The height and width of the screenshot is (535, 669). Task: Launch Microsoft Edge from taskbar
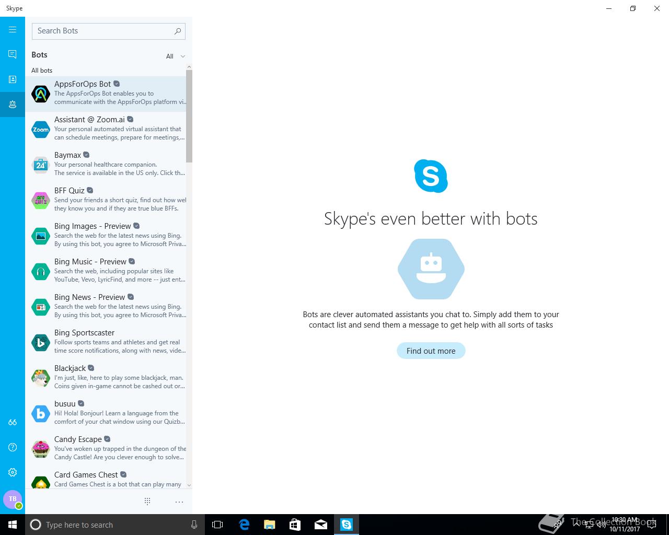[244, 525]
